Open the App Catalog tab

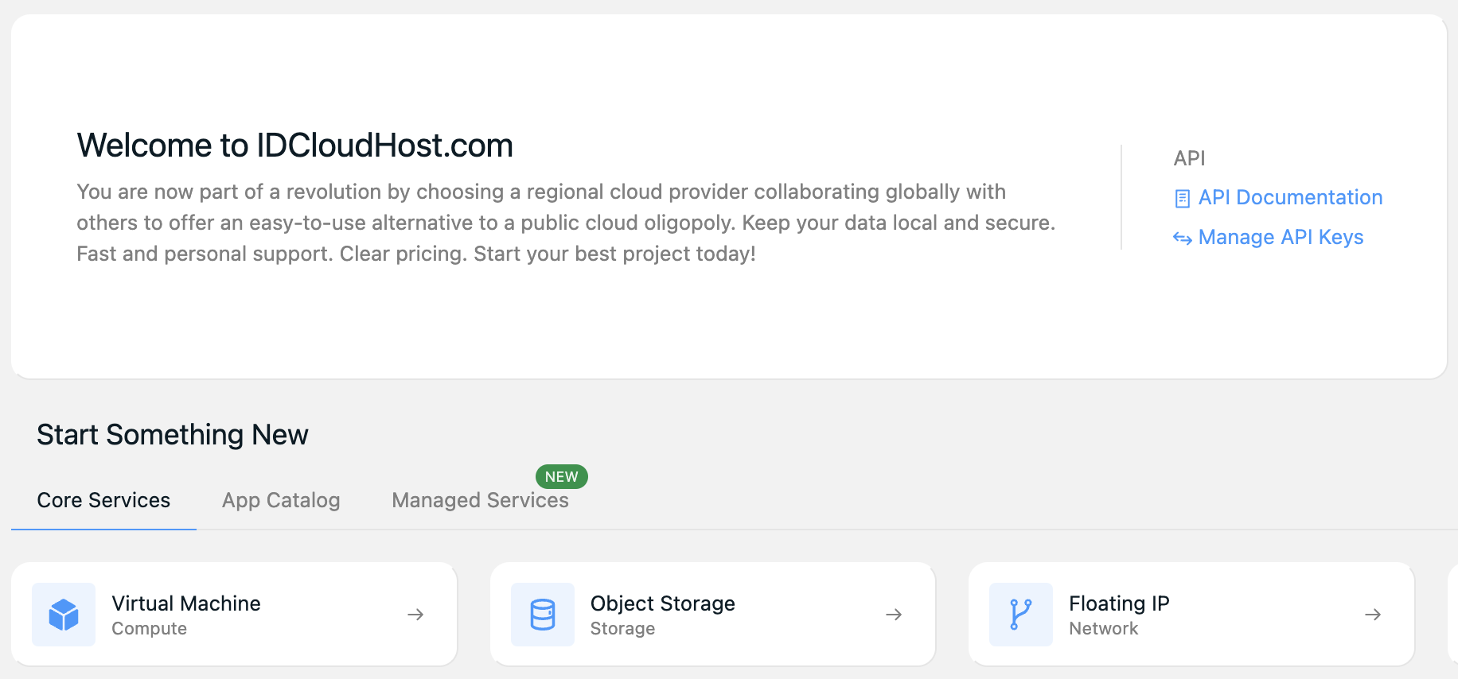pyautogui.click(x=281, y=500)
